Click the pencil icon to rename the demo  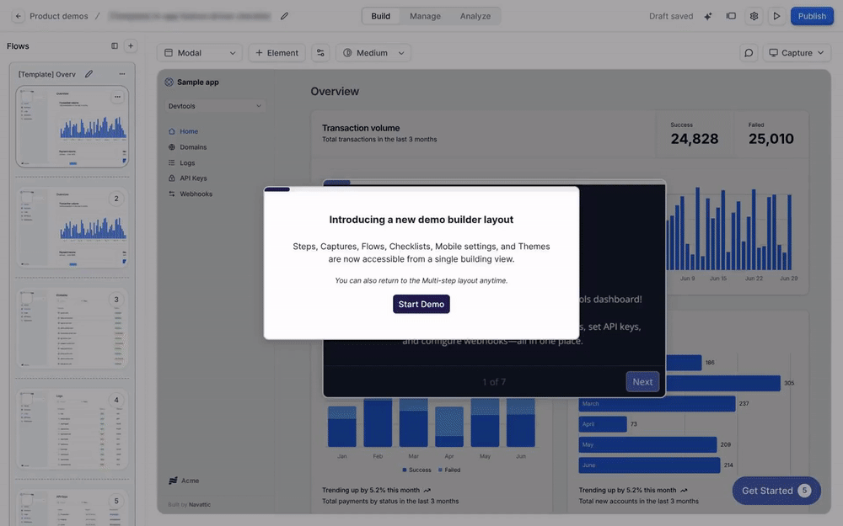(284, 16)
